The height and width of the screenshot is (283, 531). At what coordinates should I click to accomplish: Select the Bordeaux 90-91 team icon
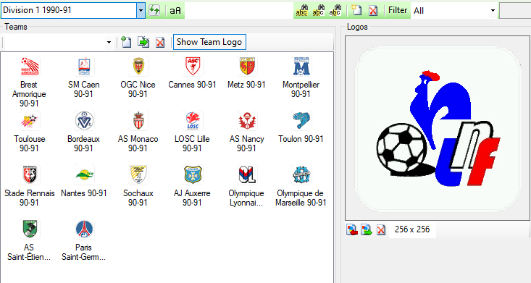[x=84, y=121]
